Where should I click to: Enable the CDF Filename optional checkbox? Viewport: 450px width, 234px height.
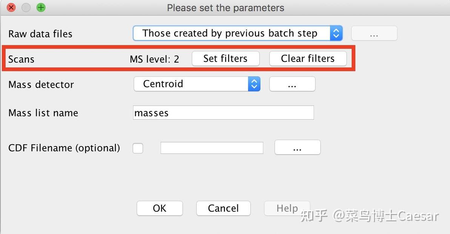(138, 148)
